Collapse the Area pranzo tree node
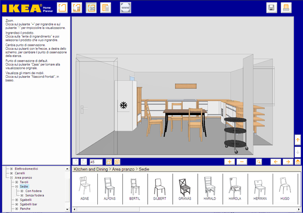The image size is (303, 213). pyautogui.click(x=11, y=178)
